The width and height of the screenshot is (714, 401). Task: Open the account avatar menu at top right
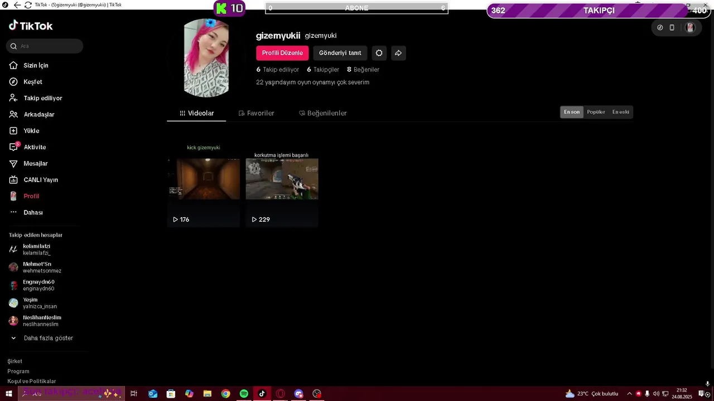690,27
